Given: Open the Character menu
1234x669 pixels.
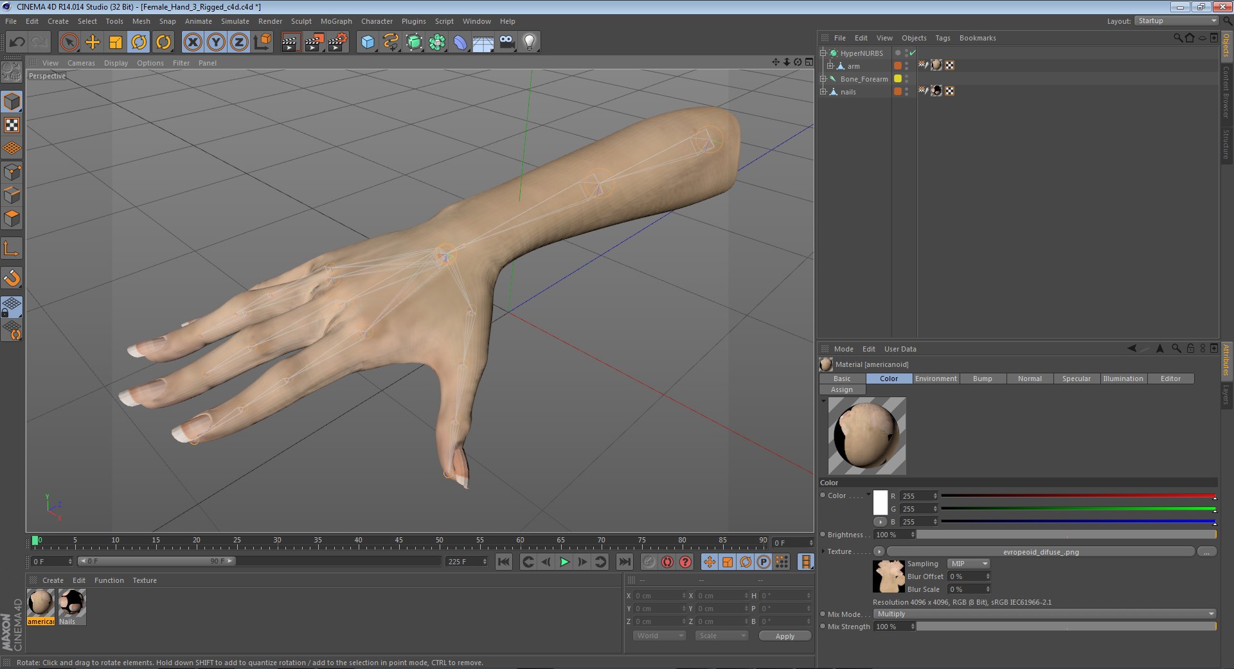Looking at the screenshot, I should point(377,21).
